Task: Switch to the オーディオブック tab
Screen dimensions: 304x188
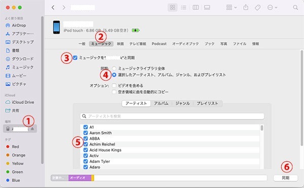Action: point(185,44)
